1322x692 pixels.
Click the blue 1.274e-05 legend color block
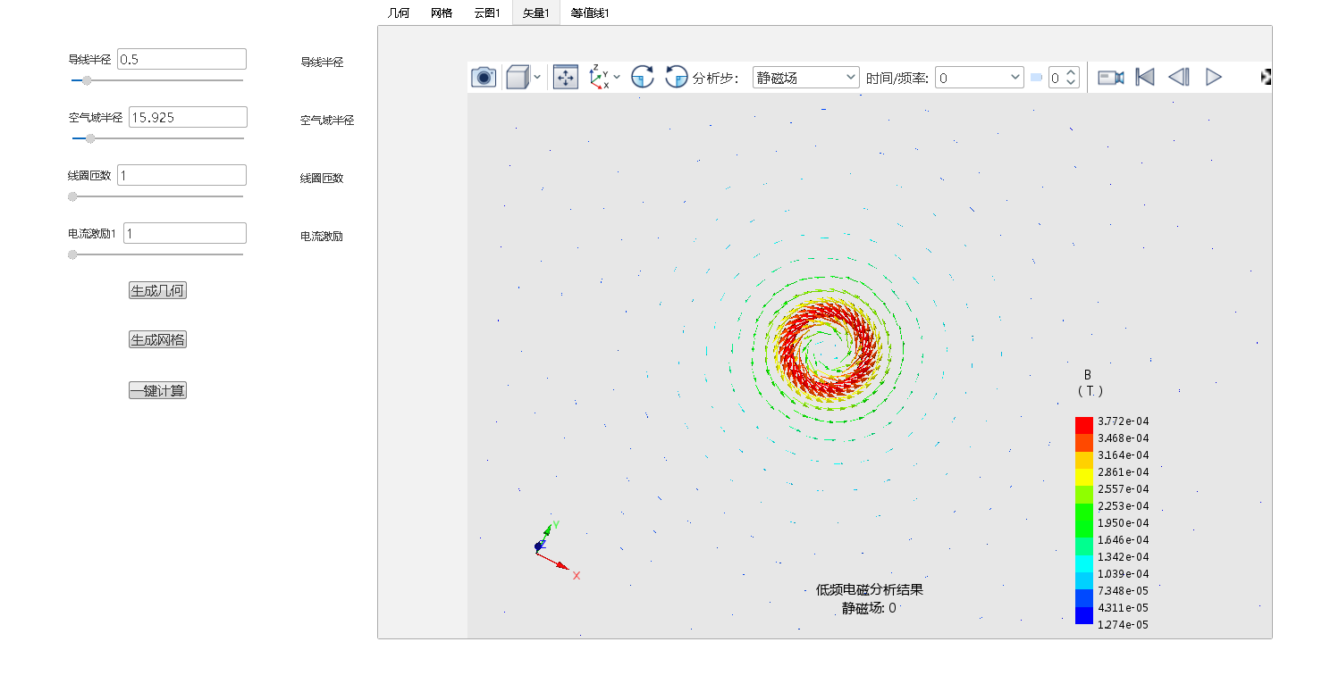click(1083, 615)
